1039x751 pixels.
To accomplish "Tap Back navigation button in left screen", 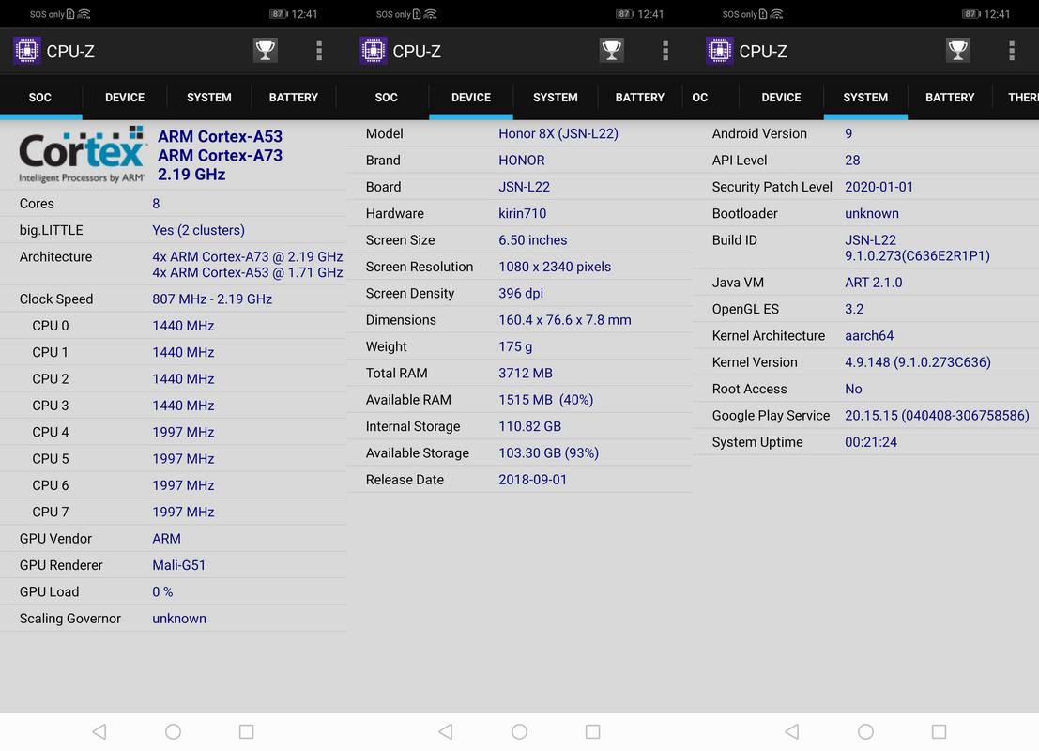I will (x=99, y=731).
